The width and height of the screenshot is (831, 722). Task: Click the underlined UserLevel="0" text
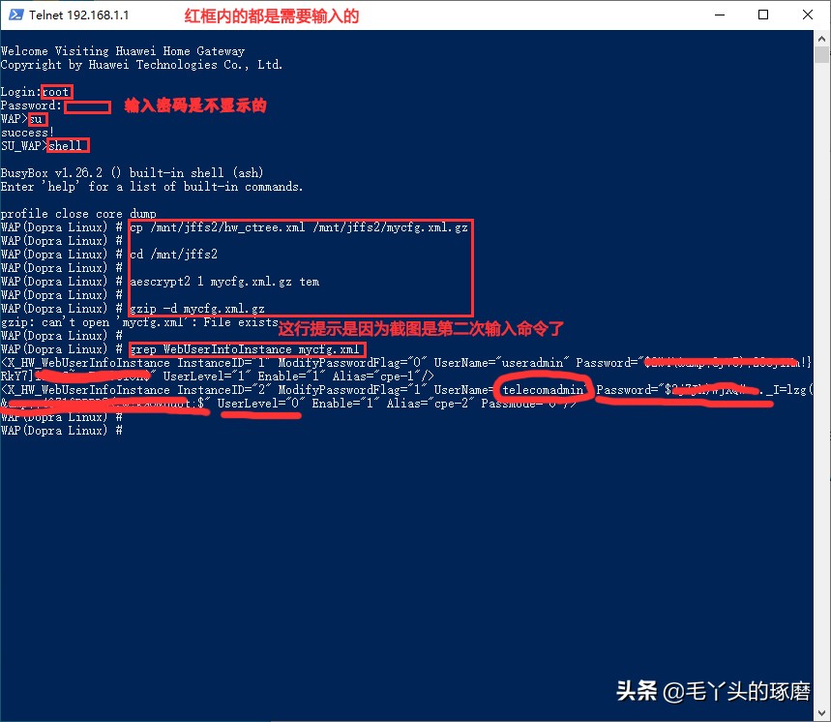pos(257,404)
